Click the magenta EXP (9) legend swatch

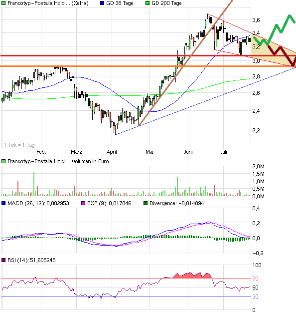(x=83, y=204)
